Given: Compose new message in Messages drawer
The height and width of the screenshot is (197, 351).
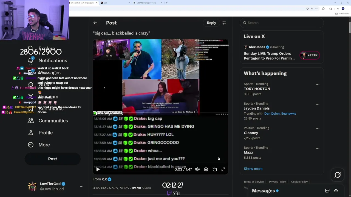Looking at the screenshot, I should click(x=327, y=191).
